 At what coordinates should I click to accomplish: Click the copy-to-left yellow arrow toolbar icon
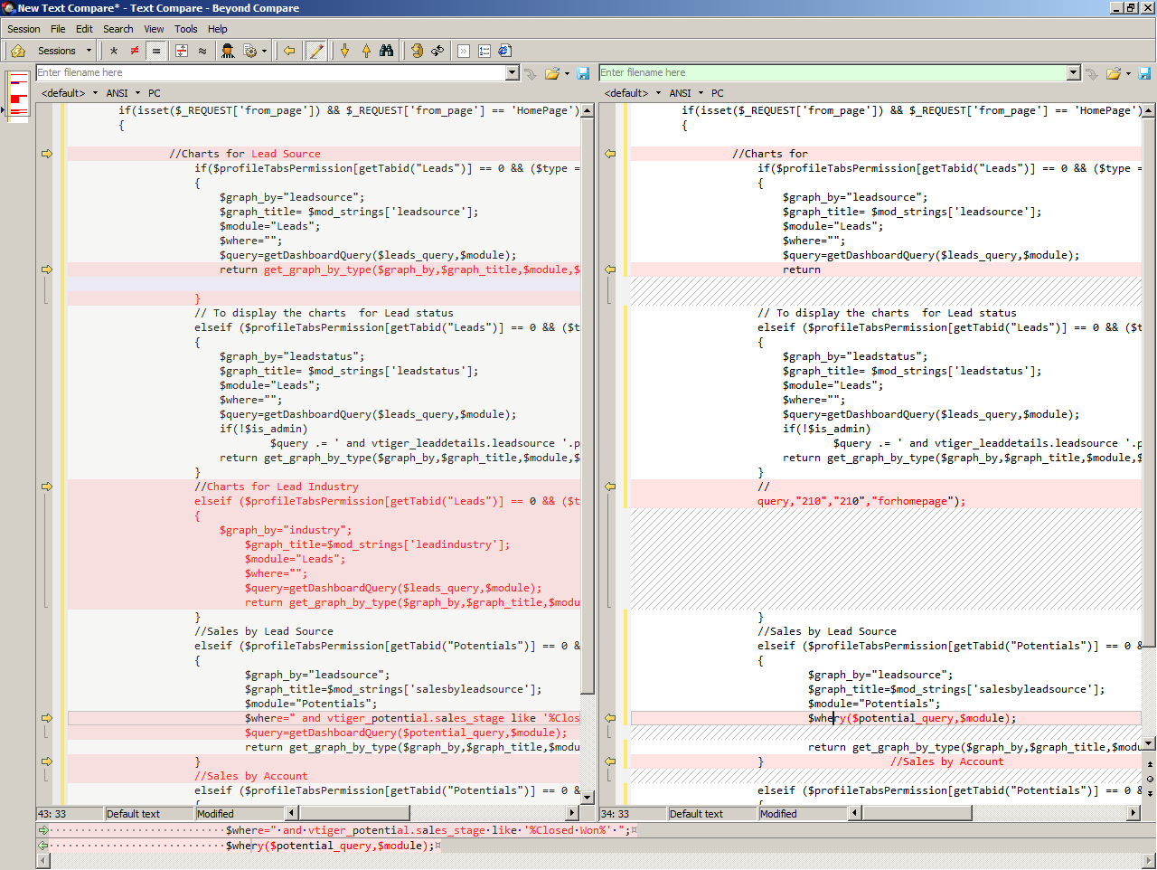pyautogui.click(x=289, y=51)
